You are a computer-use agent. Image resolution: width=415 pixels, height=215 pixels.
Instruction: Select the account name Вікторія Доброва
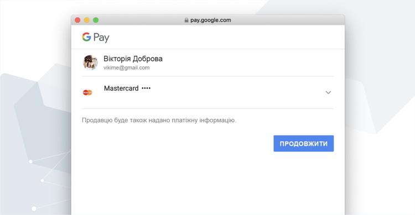133,59
